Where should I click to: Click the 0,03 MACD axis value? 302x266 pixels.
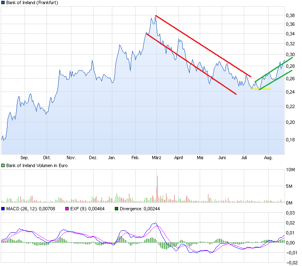(x=290, y=213)
